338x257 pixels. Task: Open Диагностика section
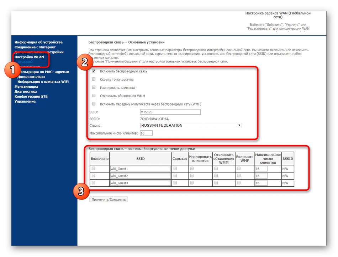(x=25, y=92)
